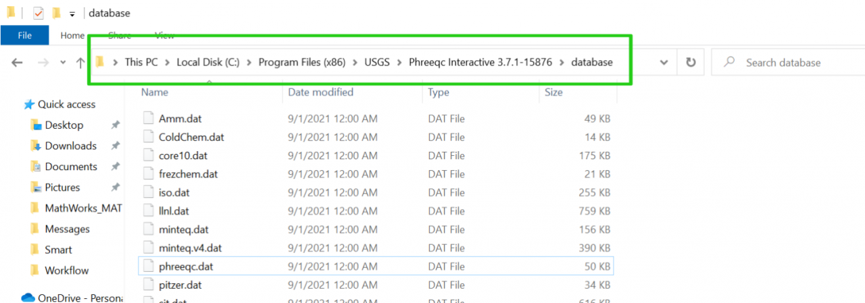Image resolution: width=865 pixels, height=303 pixels.
Task: Click the Back navigation arrow
Action: click(18, 62)
